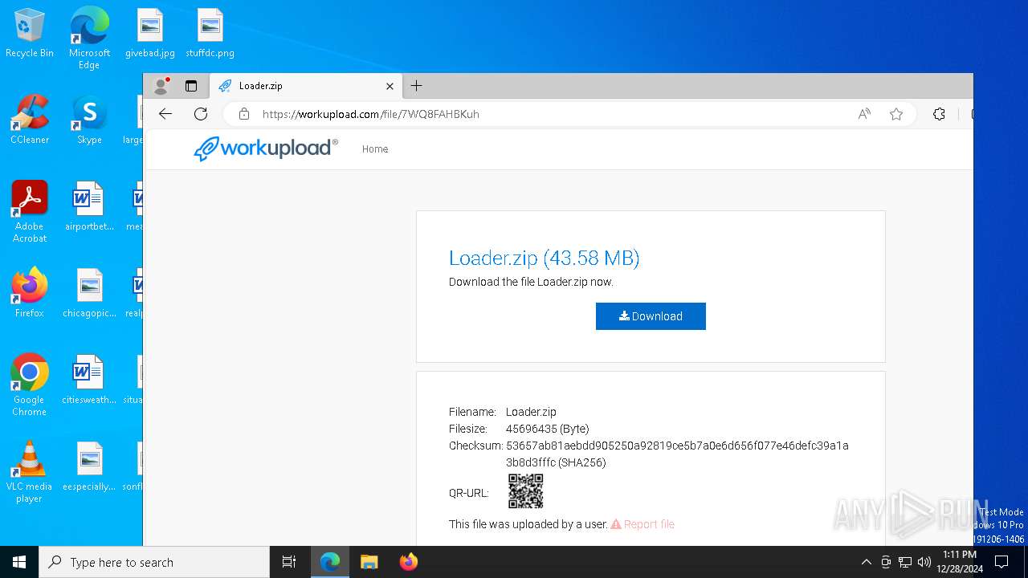Image resolution: width=1028 pixels, height=578 pixels.
Task: Click the QR-URL code image
Action: [x=526, y=491]
